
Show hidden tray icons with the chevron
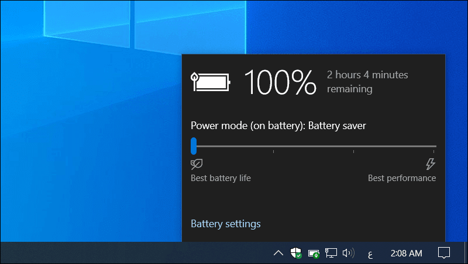point(278,253)
